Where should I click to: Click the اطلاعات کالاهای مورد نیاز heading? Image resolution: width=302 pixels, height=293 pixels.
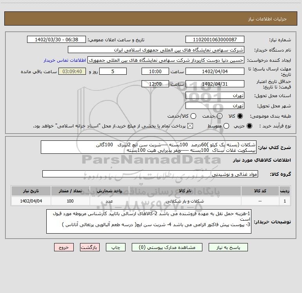262,160
